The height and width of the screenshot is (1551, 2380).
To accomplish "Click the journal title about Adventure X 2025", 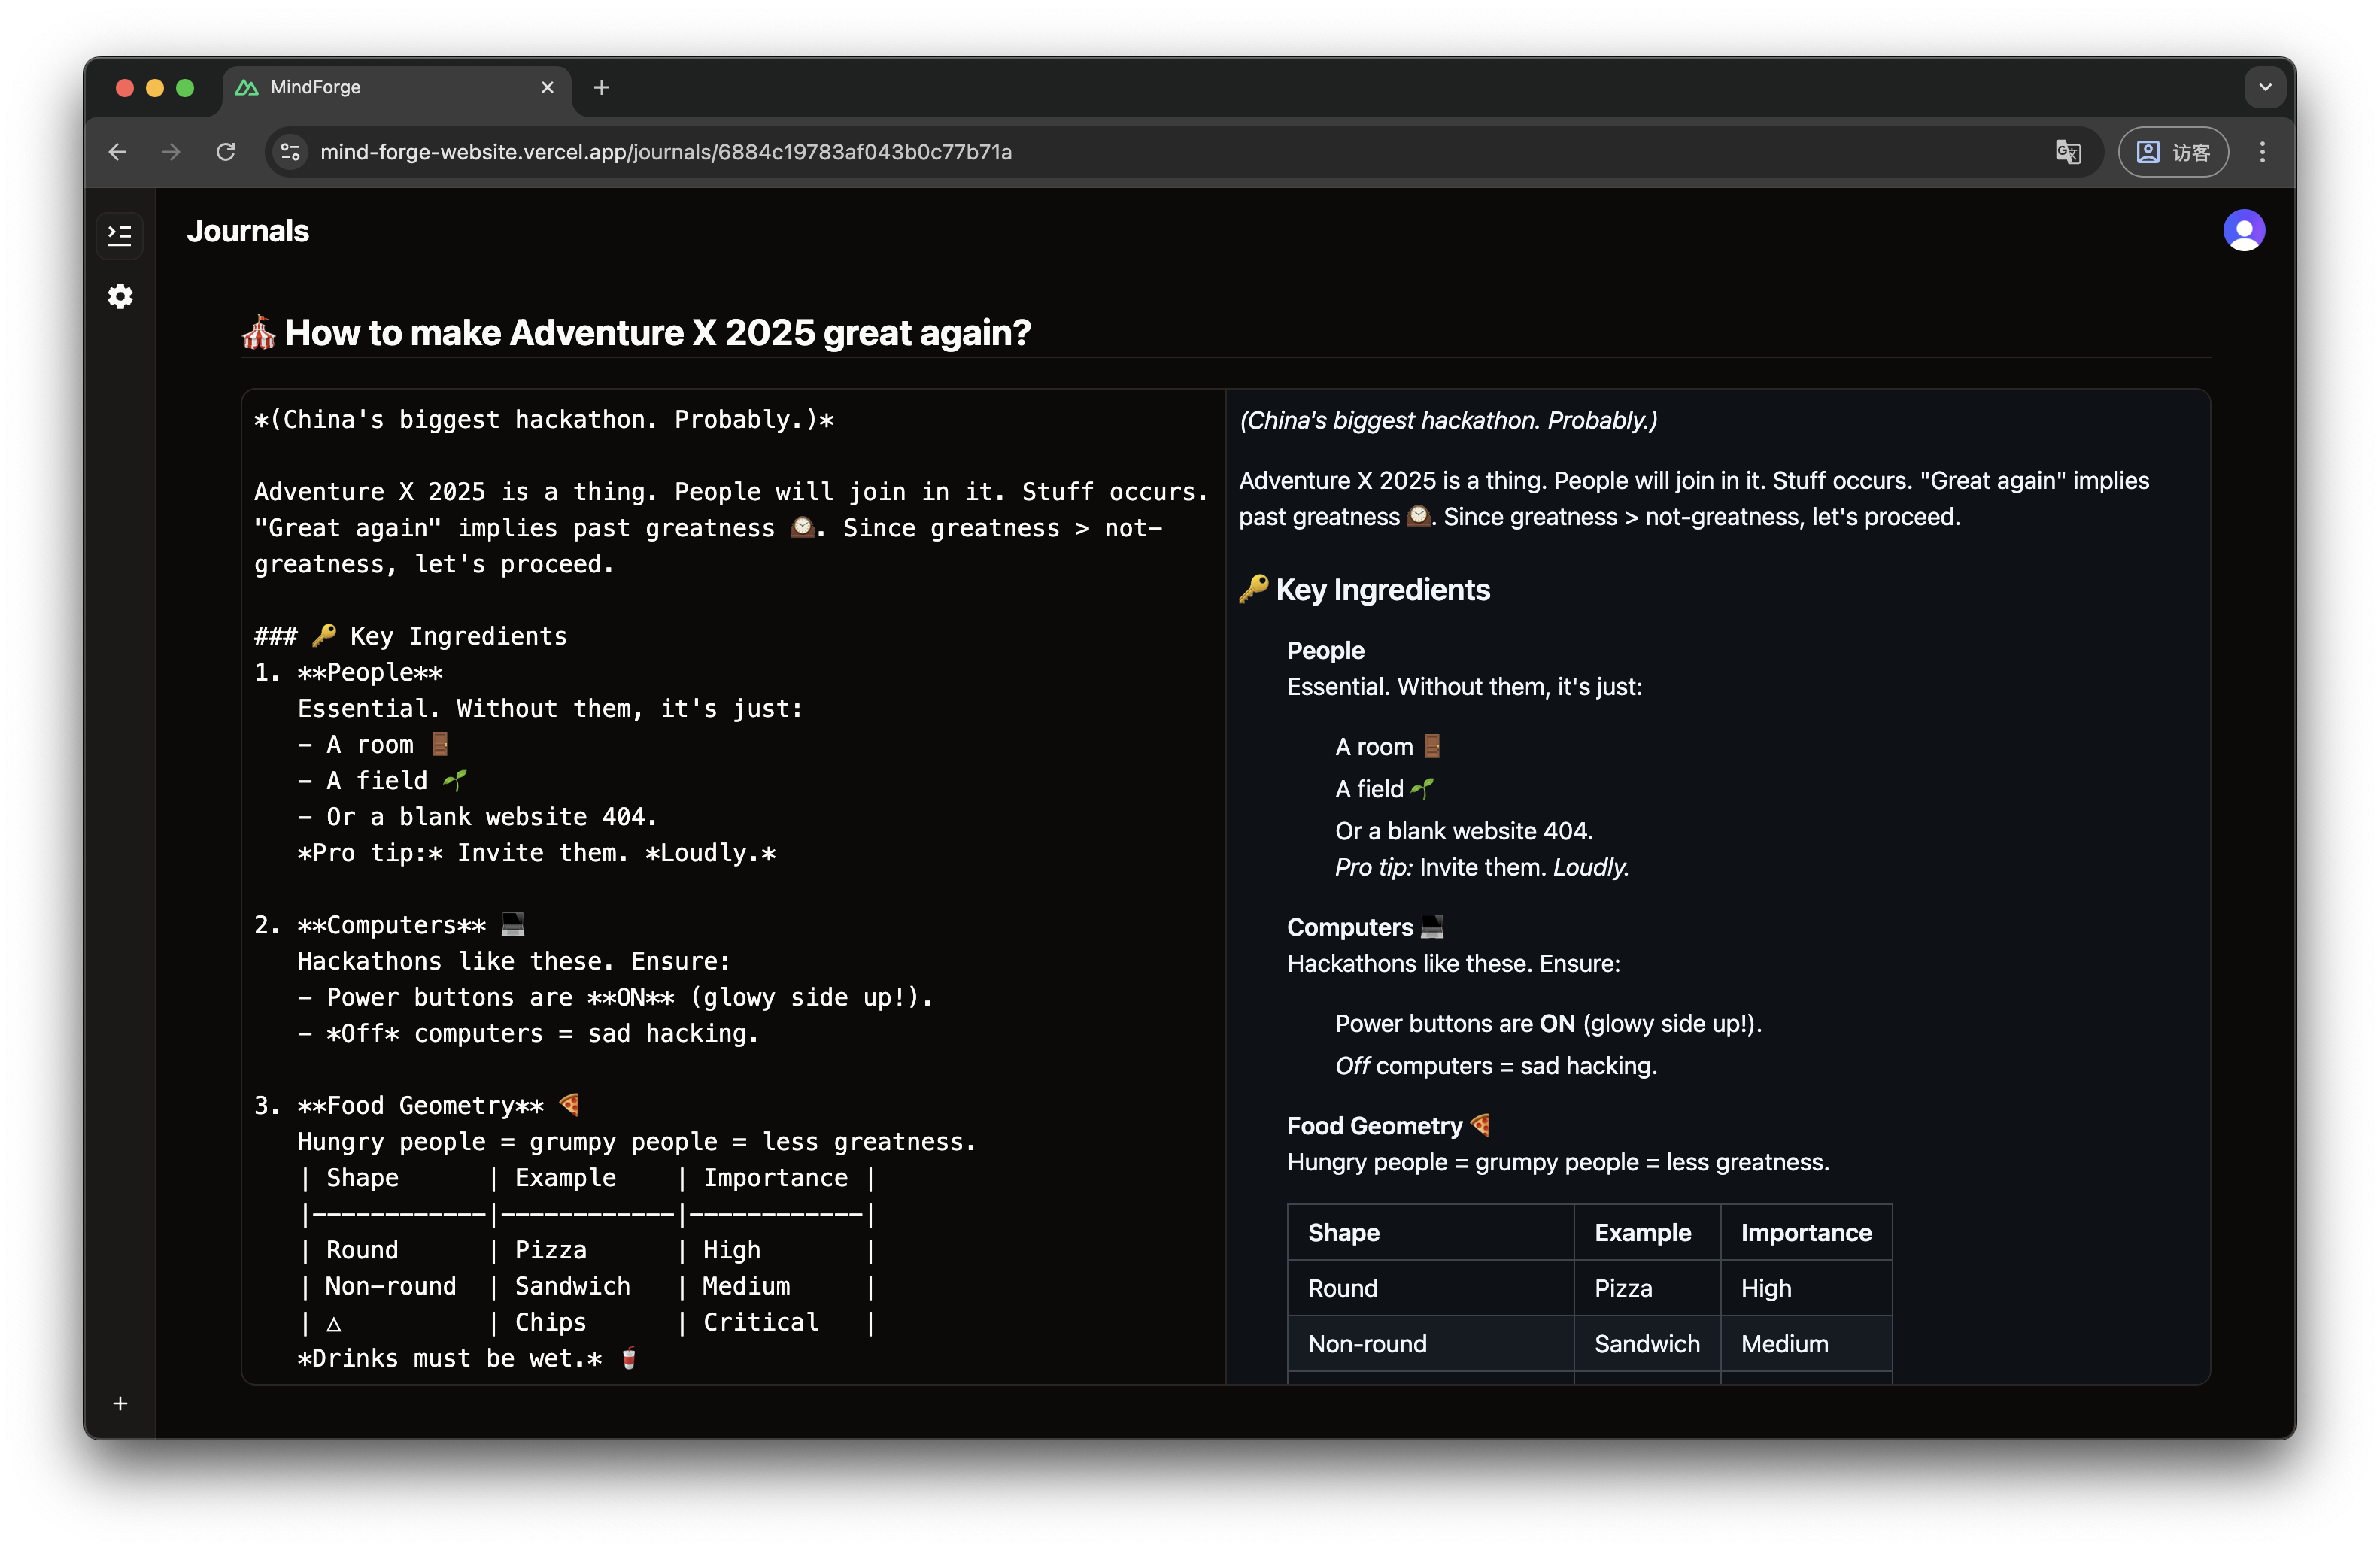I will click(x=656, y=333).
